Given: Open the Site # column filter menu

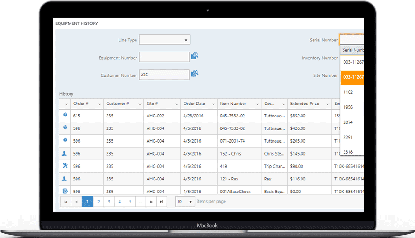Looking at the screenshot, I should click(177, 104).
